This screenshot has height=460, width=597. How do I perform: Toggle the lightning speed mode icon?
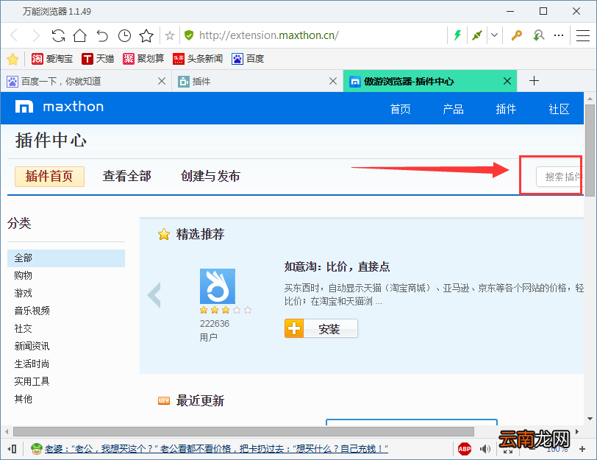pos(457,35)
